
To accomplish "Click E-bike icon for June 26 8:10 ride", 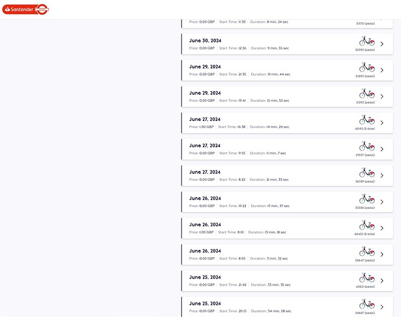I will pos(367,225).
